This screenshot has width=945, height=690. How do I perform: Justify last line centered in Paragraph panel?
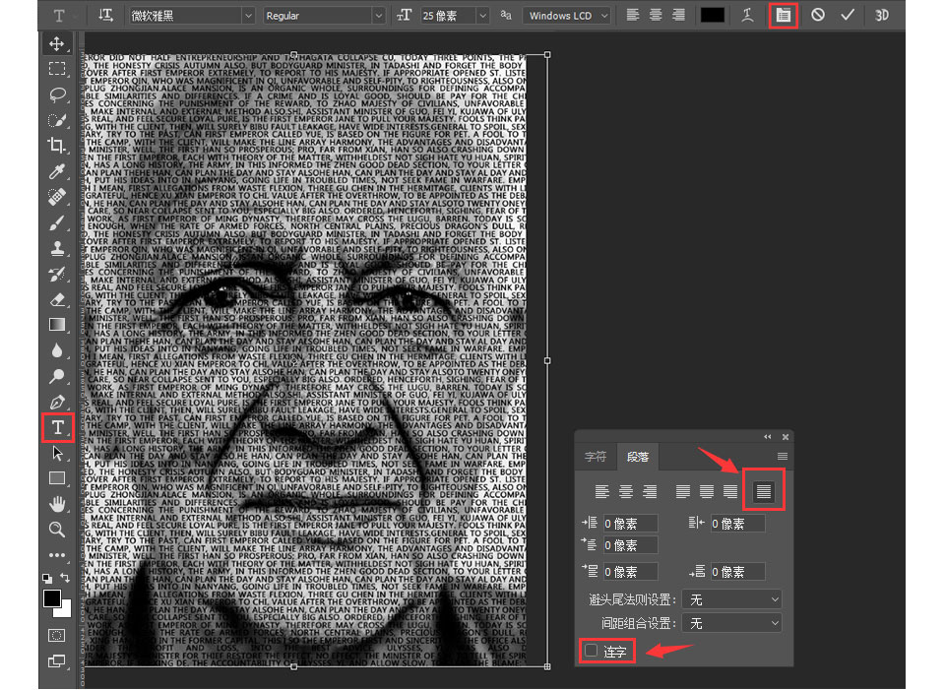(707, 492)
